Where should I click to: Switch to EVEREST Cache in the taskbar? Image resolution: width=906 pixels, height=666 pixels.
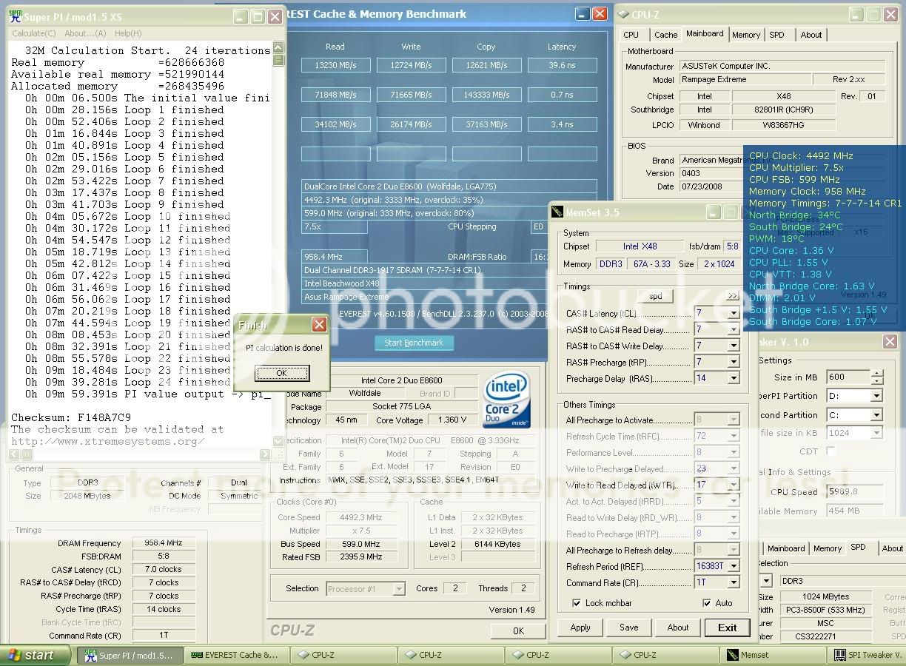click(235, 655)
